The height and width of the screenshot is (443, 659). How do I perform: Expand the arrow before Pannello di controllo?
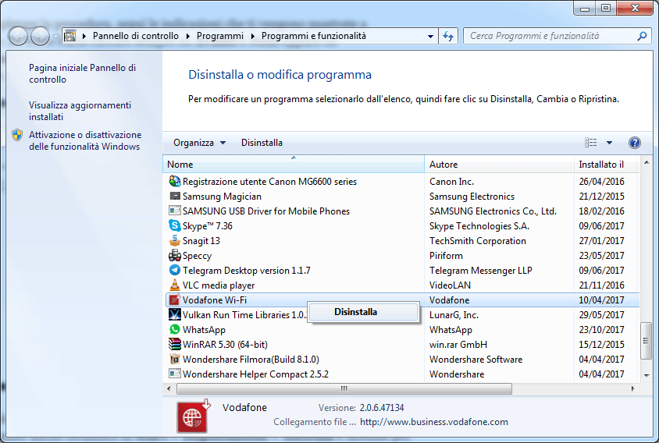tap(84, 36)
